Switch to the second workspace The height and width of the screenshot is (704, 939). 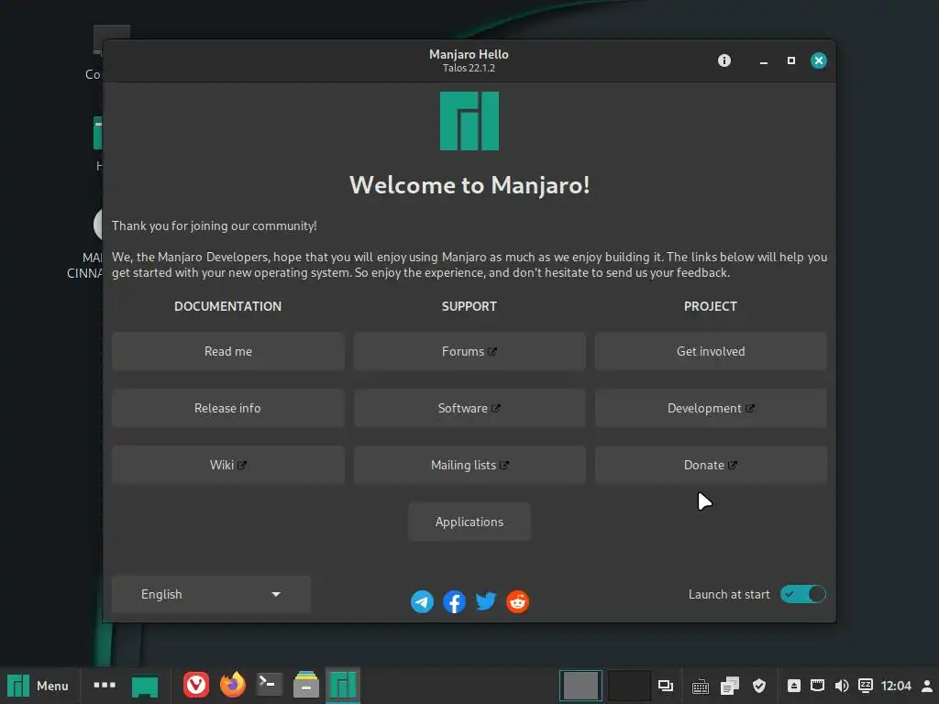[x=628, y=686]
